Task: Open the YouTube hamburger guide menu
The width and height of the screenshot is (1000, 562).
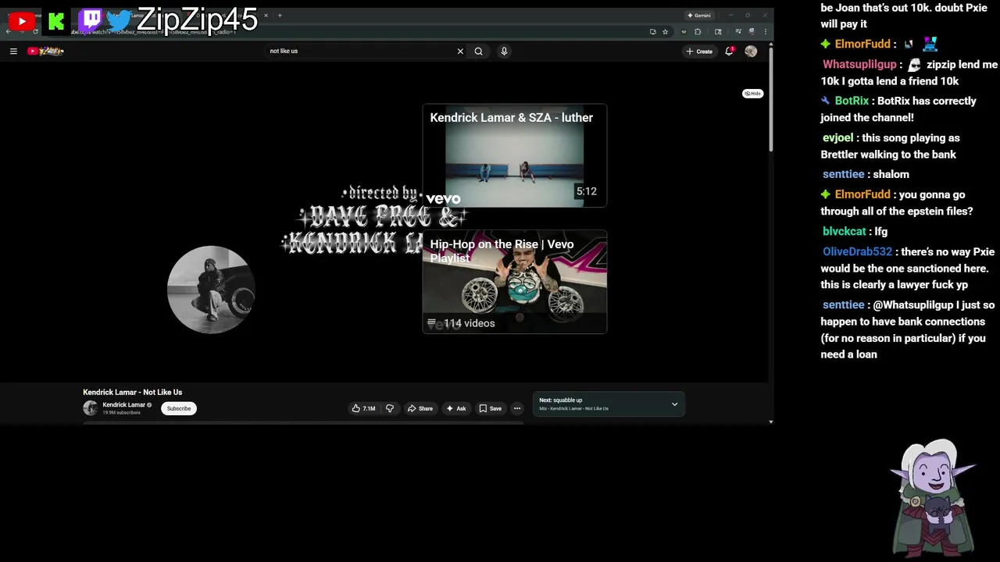Action: pos(13,51)
